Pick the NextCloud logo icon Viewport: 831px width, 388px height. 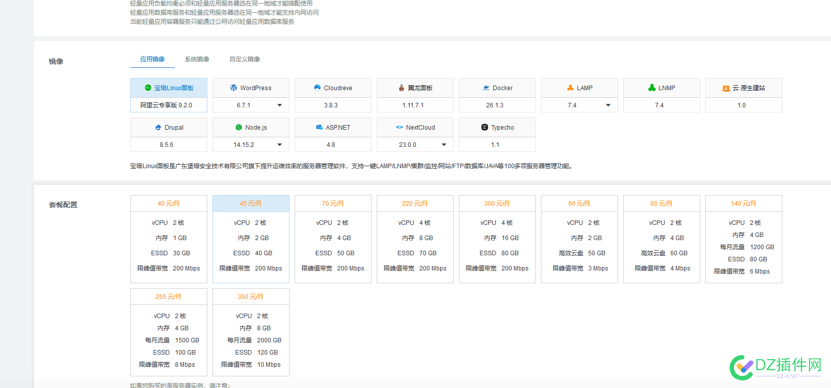[400, 128]
